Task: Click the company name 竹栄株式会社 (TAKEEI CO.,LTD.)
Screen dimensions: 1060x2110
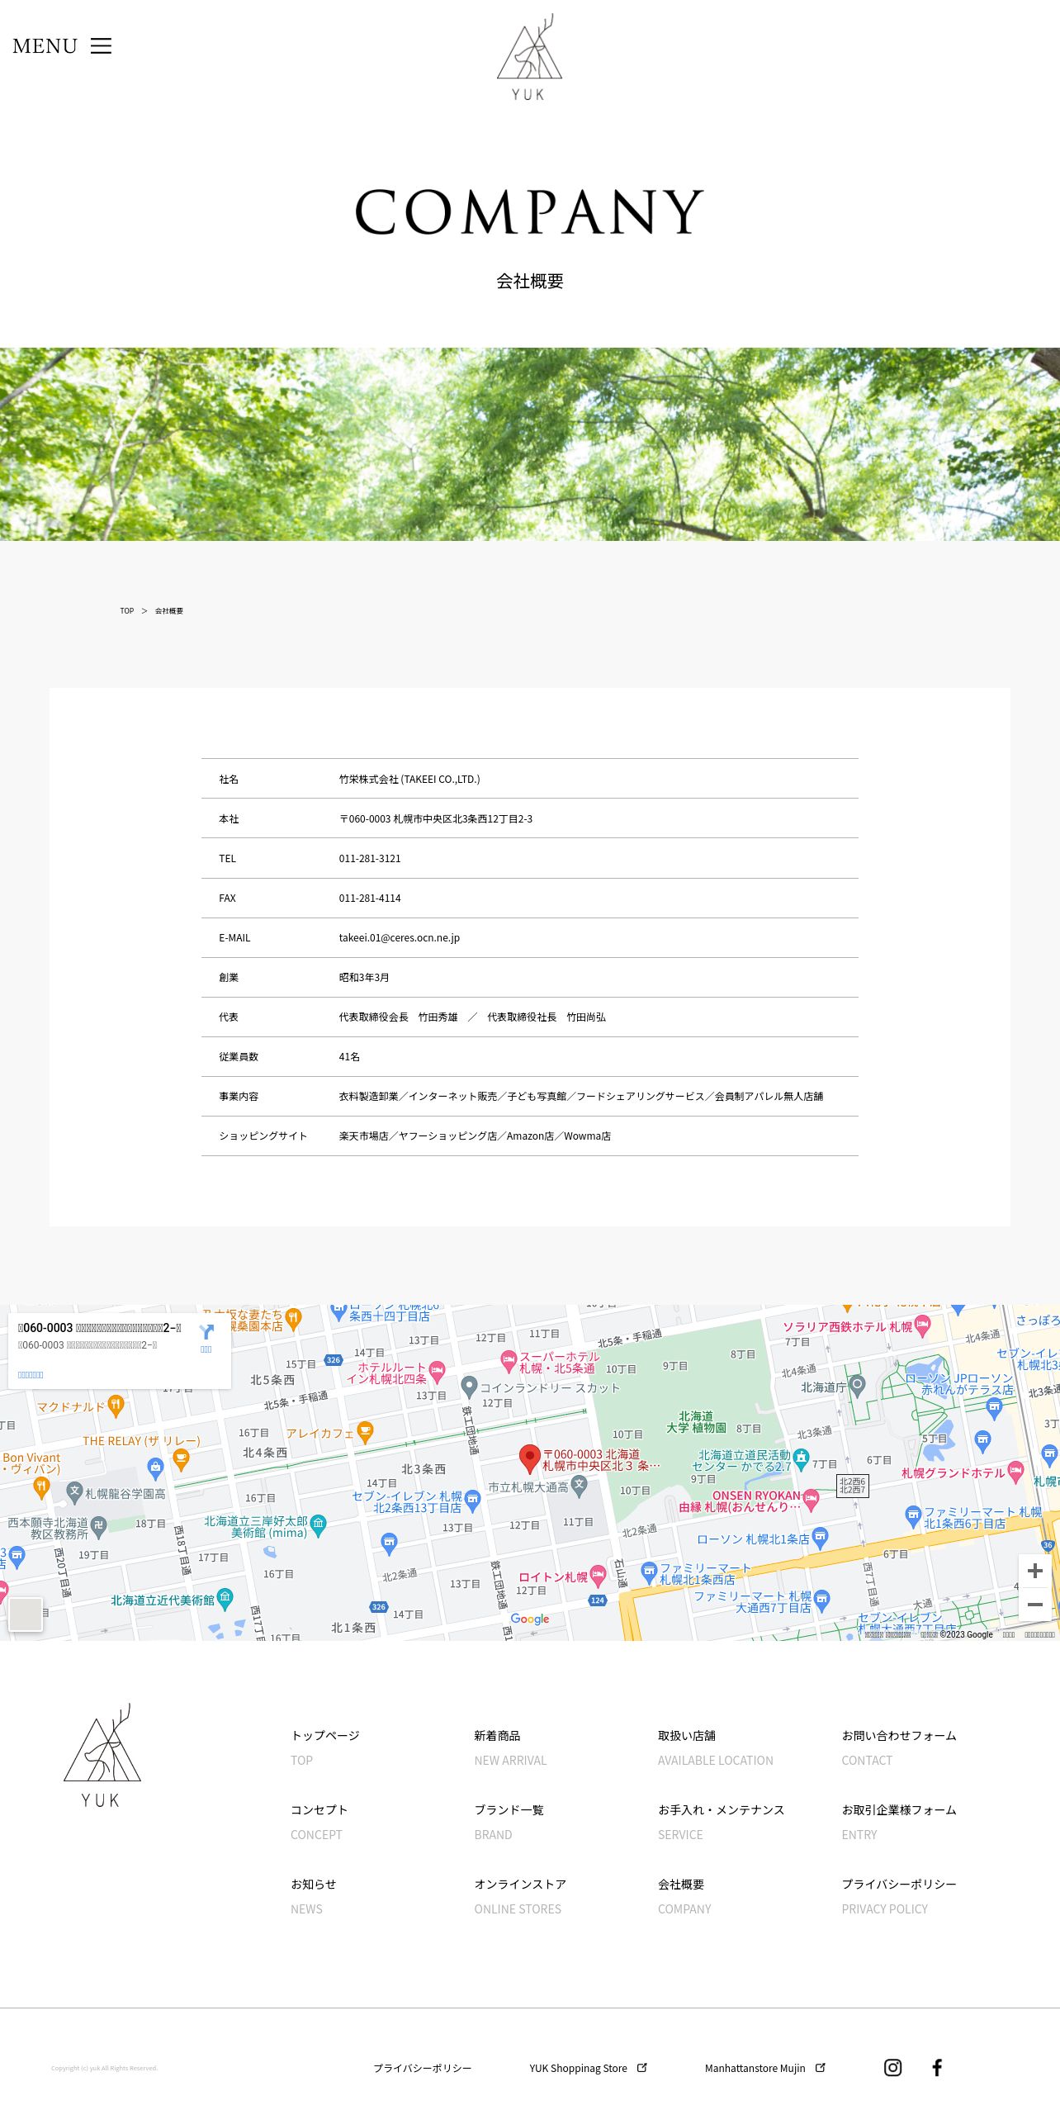Action: (x=409, y=779)
